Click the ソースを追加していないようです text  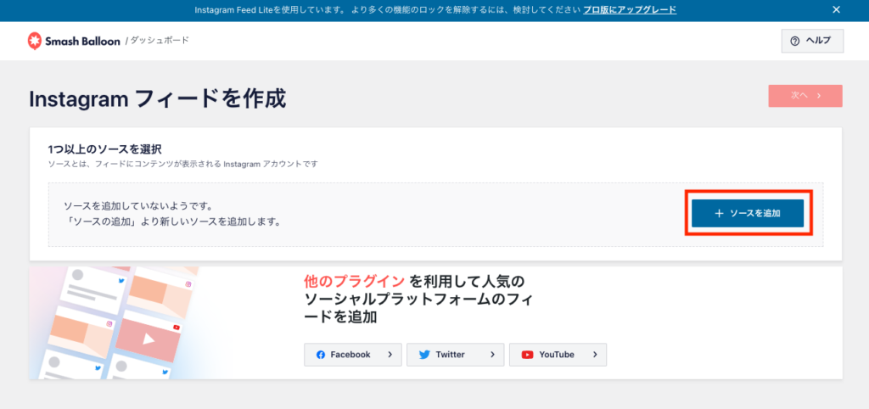tap(138, 206)
